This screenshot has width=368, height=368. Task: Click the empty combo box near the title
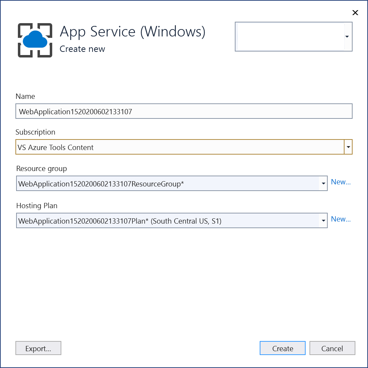pyautogui.click(x=291, y=36)
